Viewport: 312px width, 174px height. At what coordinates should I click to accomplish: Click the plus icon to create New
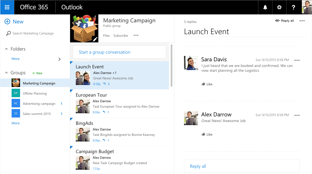tap(7, 22)
